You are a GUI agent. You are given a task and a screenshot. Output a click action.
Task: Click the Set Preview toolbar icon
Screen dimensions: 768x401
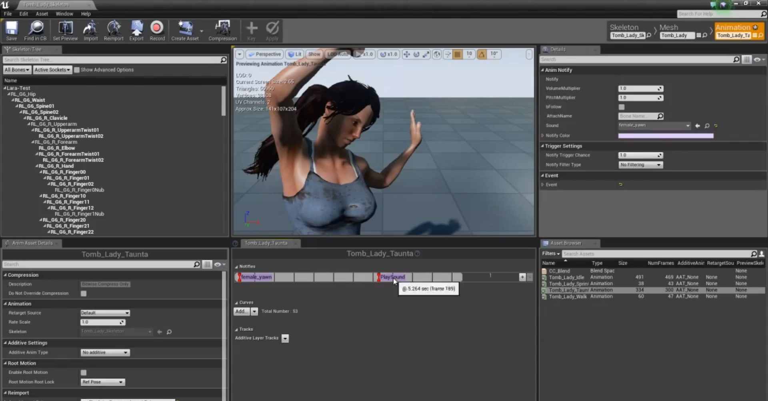(x=65, y=31)
